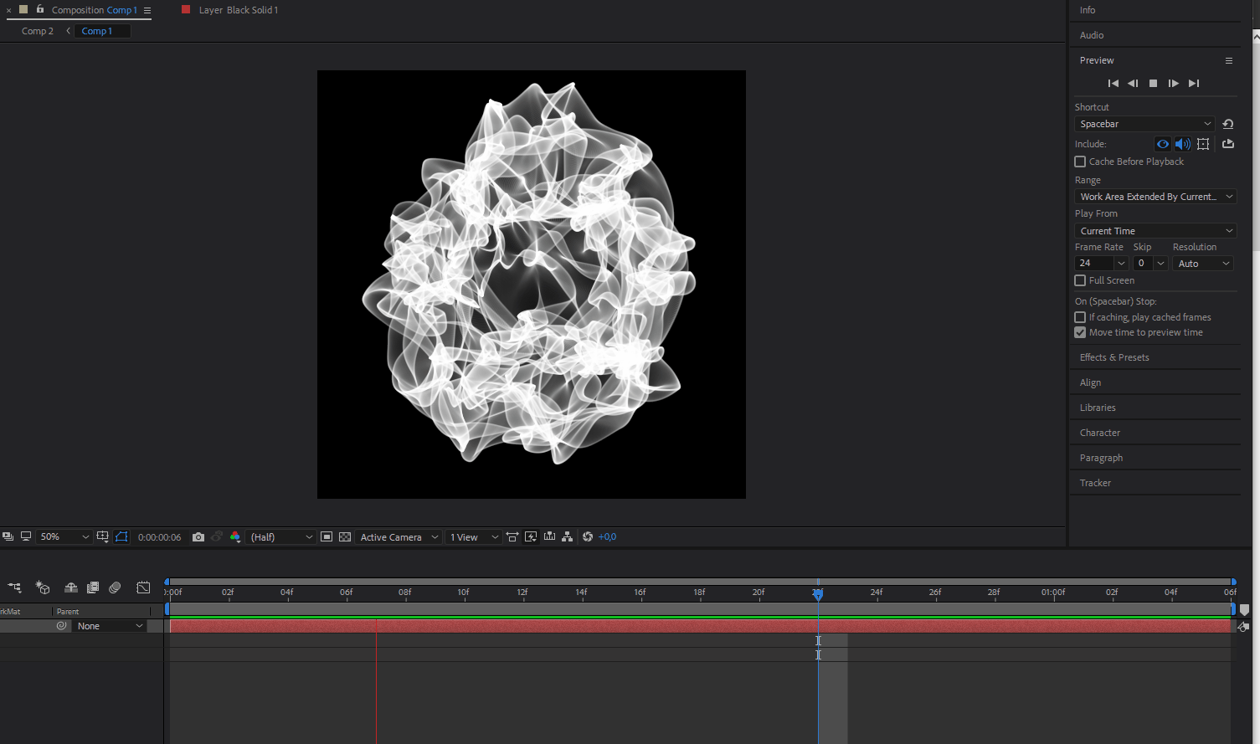Toggle audio inclusion in preview

(1182, 144)
